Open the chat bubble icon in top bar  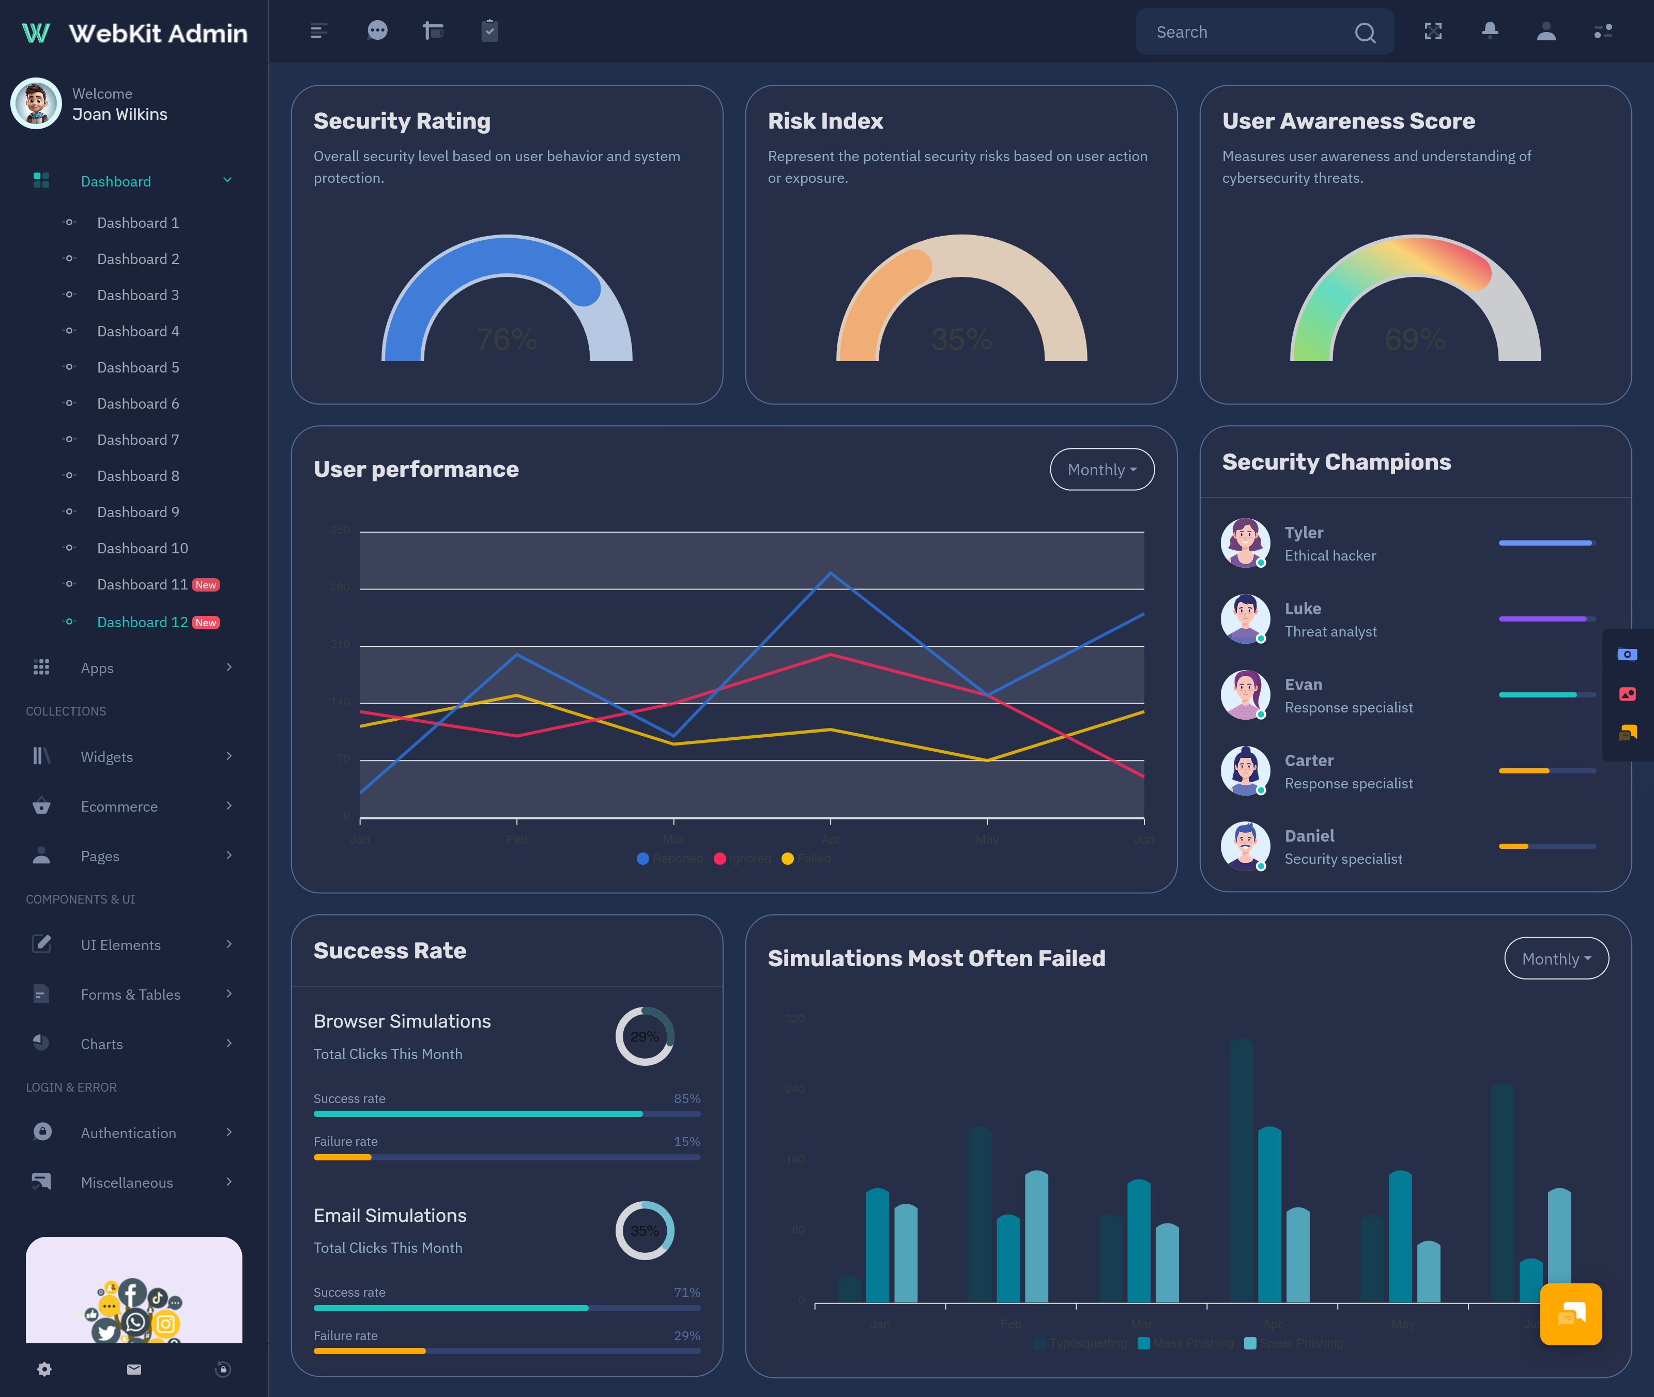[377, 31]
